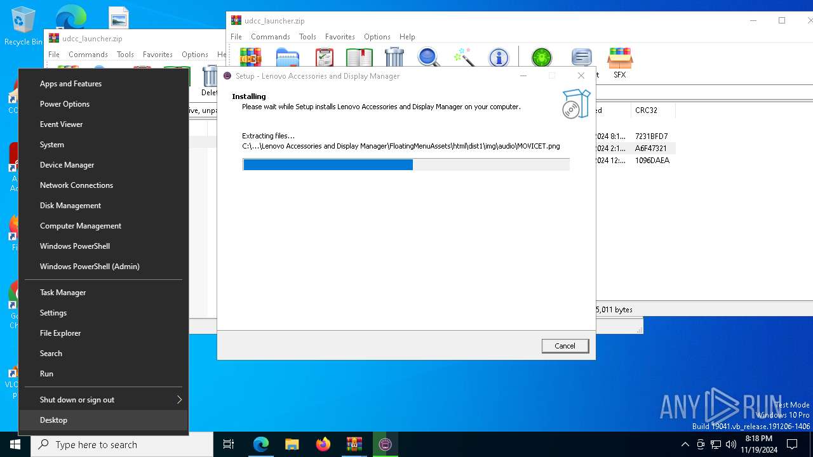Screen dimensions: 813x457
Task: Click the green VirusScan bug icon
Action: [x=542, y=58]
